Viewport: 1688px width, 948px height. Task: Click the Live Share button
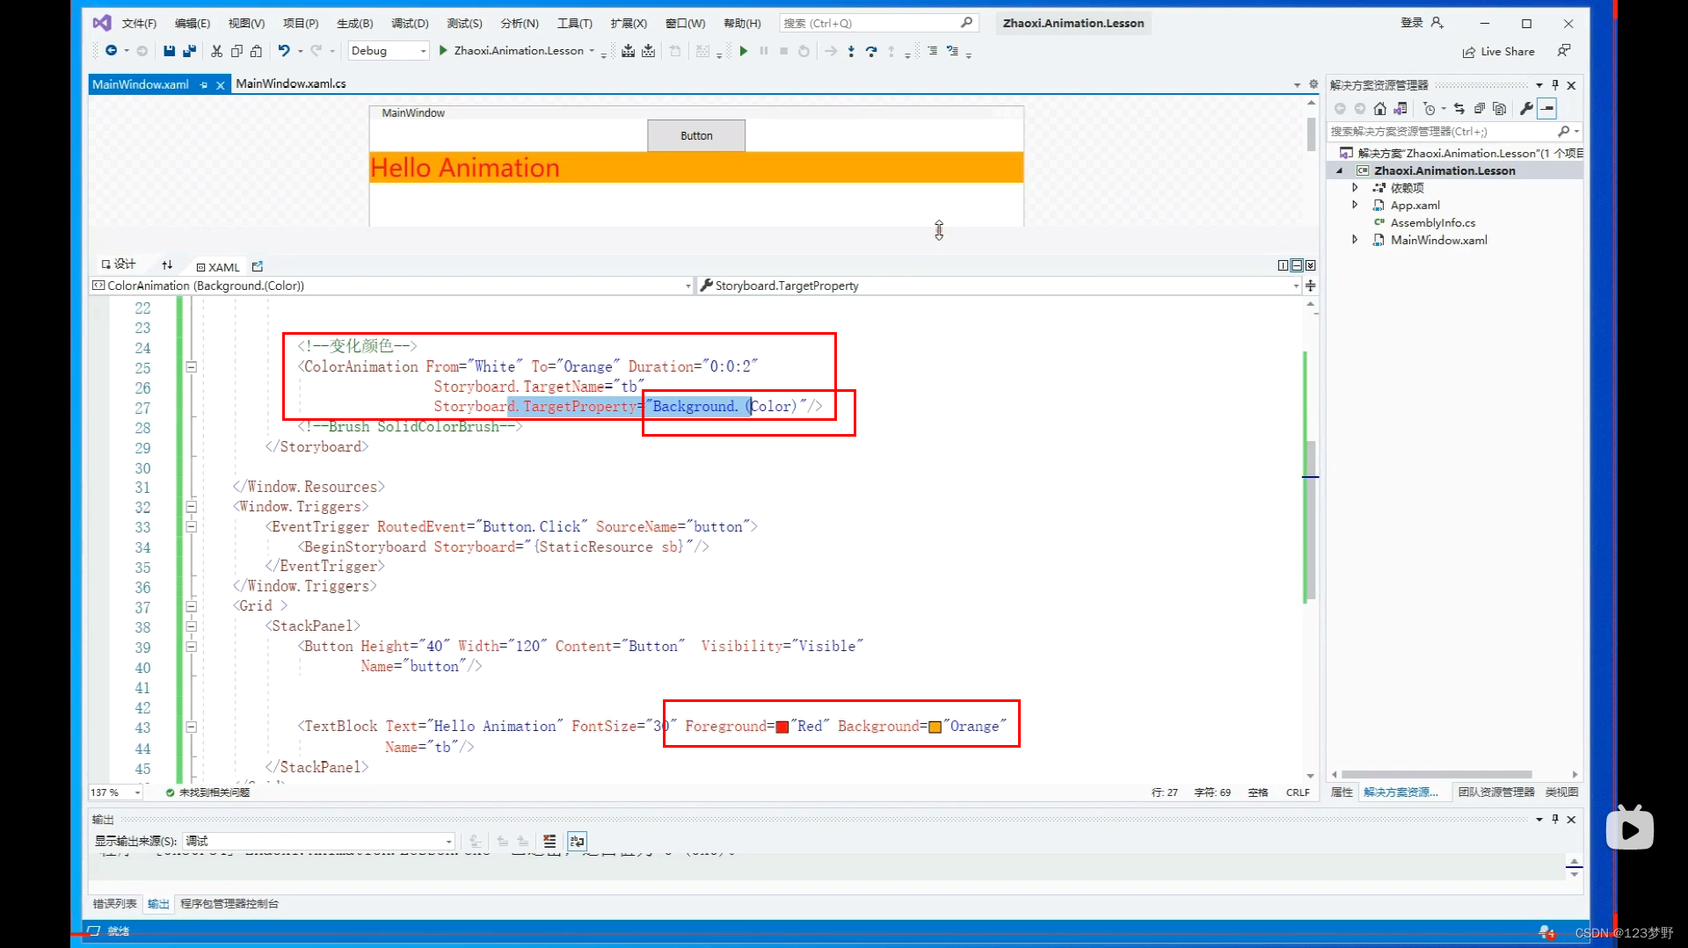(1499, 51)
